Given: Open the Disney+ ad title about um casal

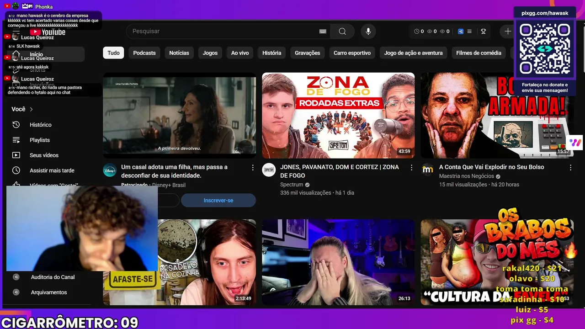Looking at the screenshot, I should 174,171.
